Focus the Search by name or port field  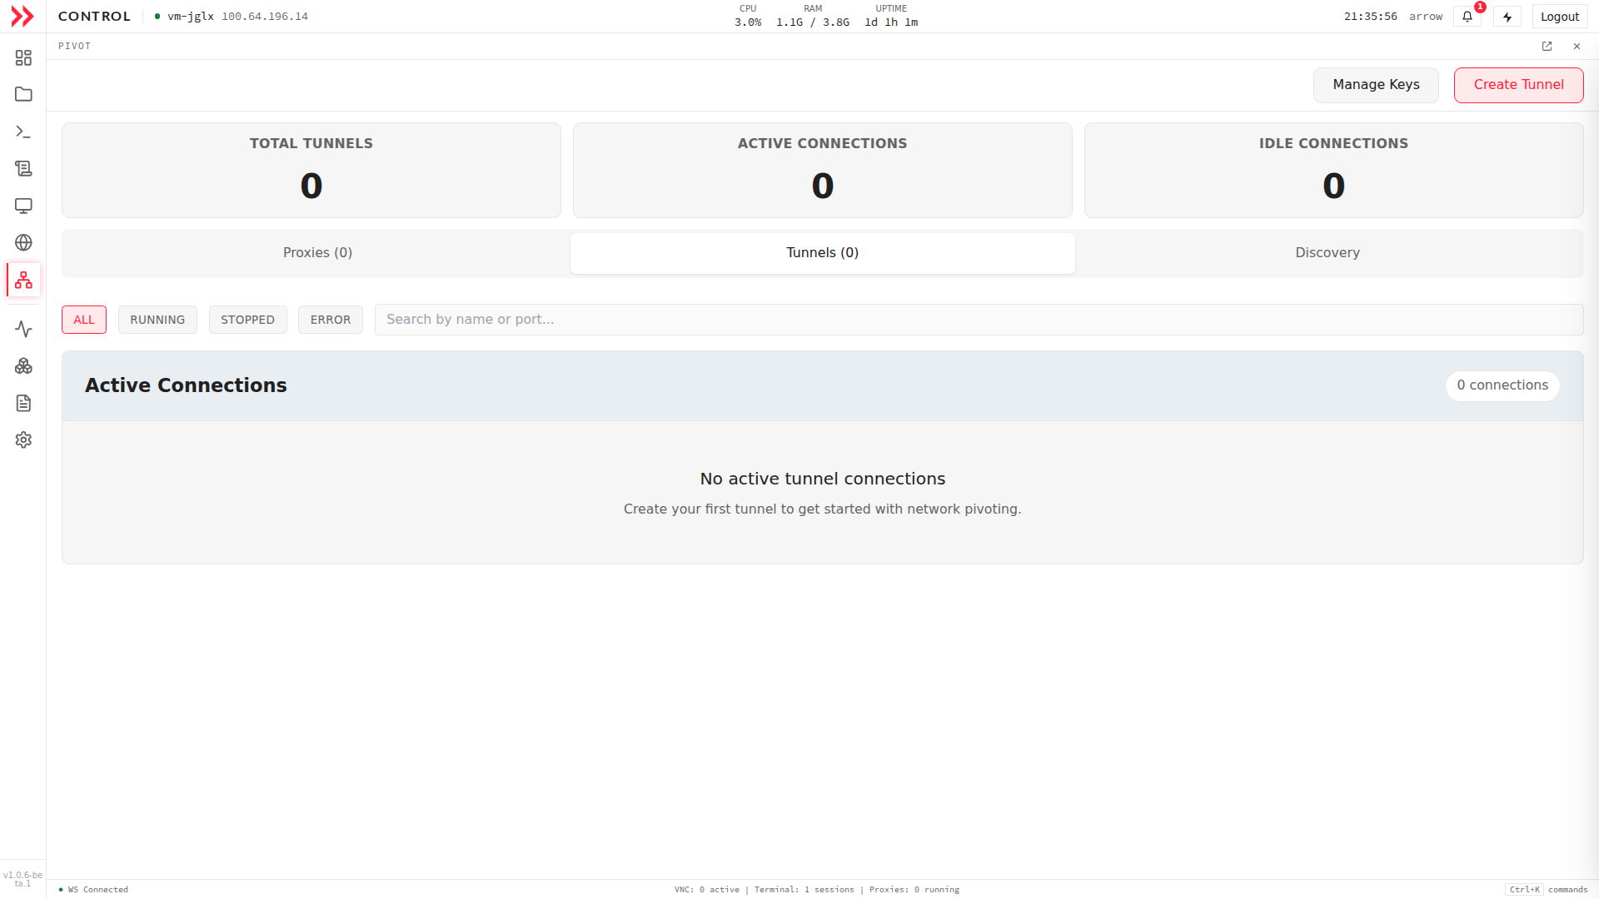point(979,320)
